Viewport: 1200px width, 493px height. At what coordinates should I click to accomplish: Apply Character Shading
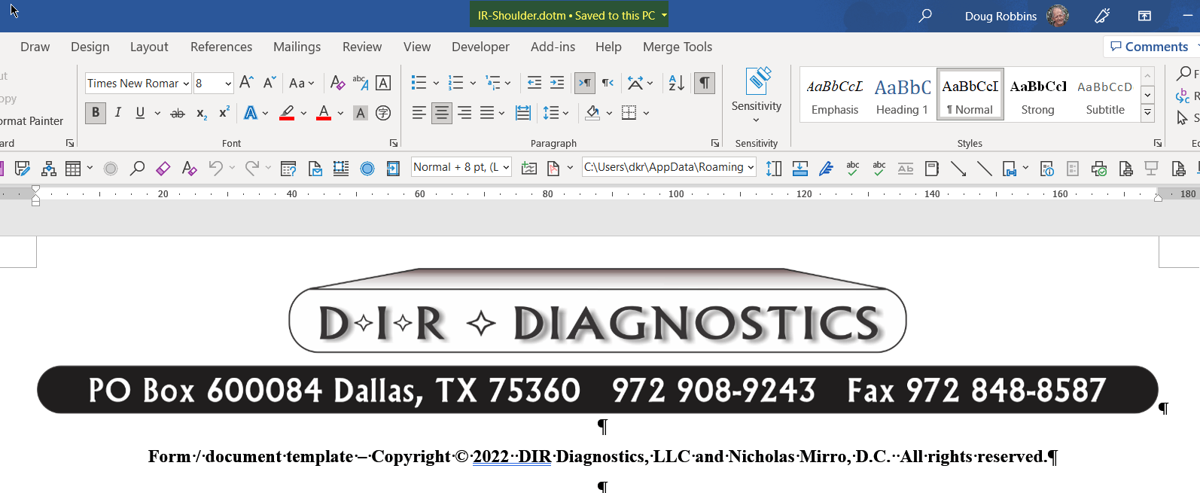(361, 113)
